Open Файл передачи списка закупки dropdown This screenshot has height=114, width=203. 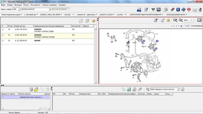(178, 89)
